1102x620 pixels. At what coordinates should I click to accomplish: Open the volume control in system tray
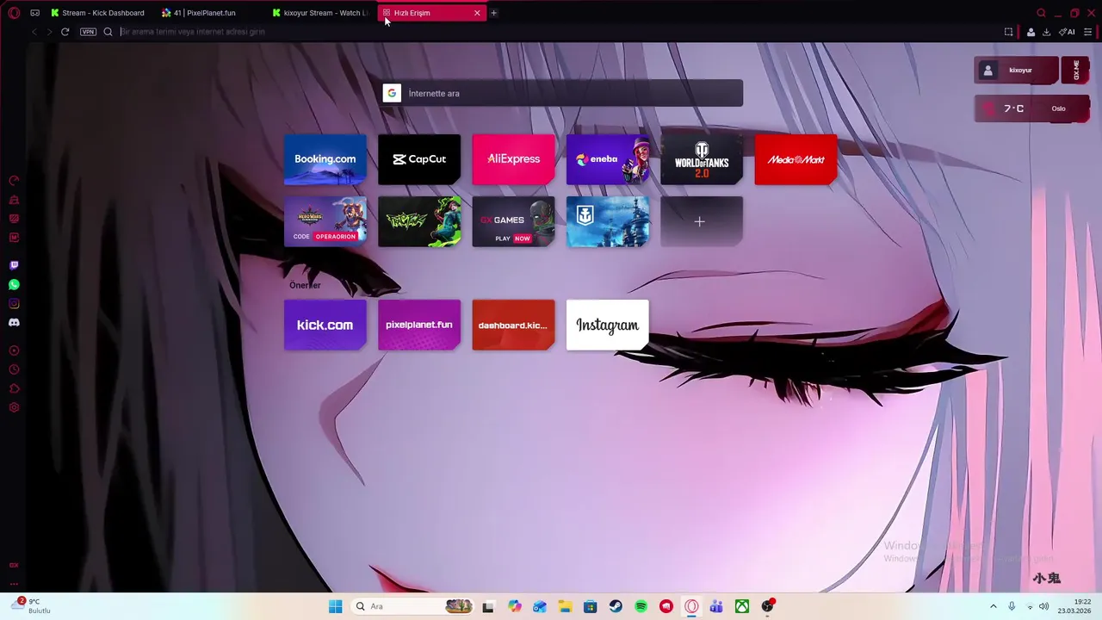pos(1043,606)
